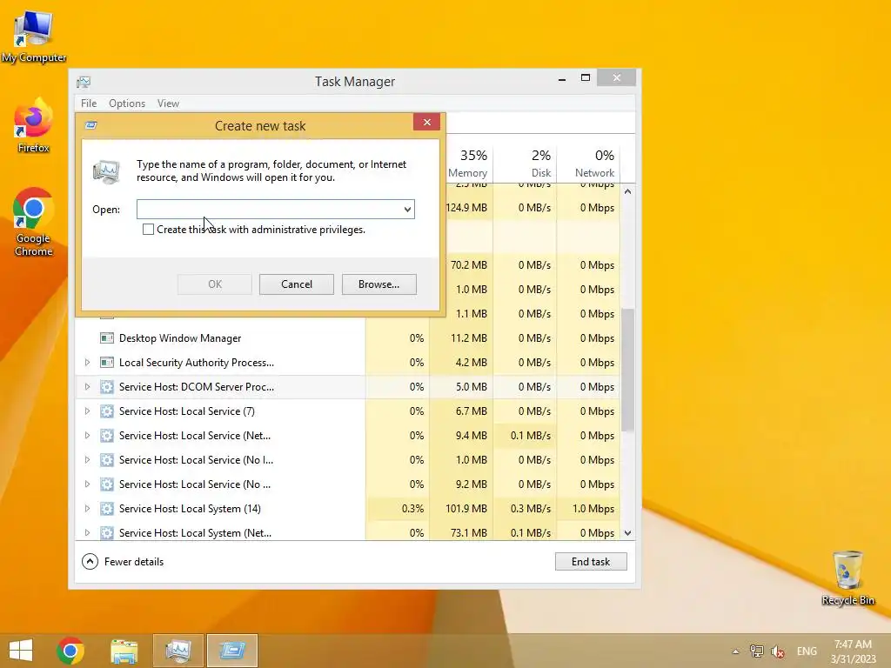The height and width of the screenshot is (668, 891).
Task: Click muted volume tray icon
Action: click(x=778, y=651)
